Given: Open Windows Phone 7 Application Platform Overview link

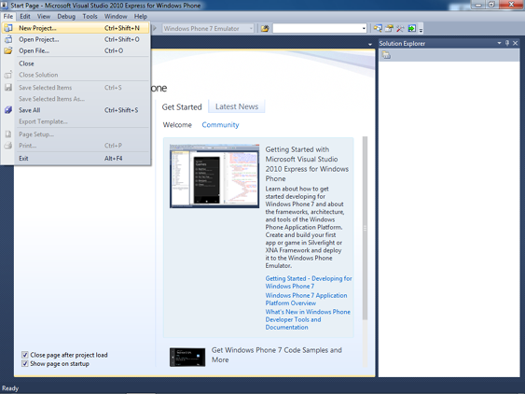Looking at the screenshot, I should tap(306, 299).
